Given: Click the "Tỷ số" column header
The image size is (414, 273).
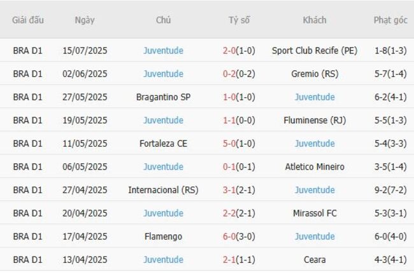Looking at the screenshot, I should [x=239, y=20].
